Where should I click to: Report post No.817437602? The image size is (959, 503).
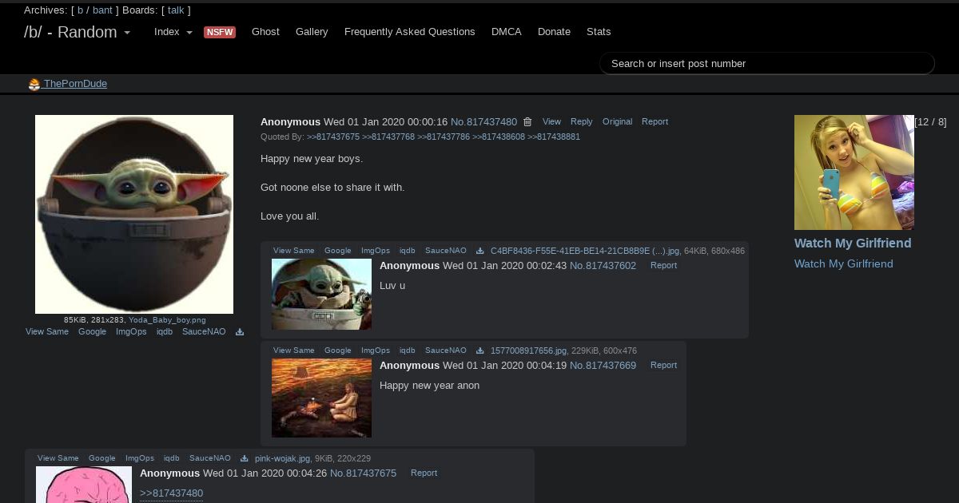[663, 266]
